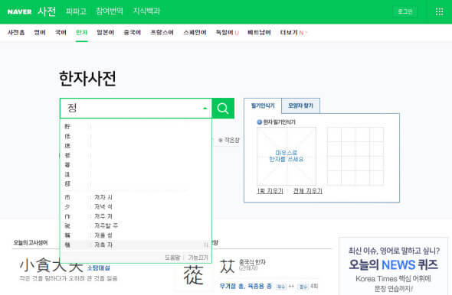Image resolution: width=452 pixels, height=295 pixels.
Task: Click the 한자사전 page heading
Action: click(x=87, y=79)
